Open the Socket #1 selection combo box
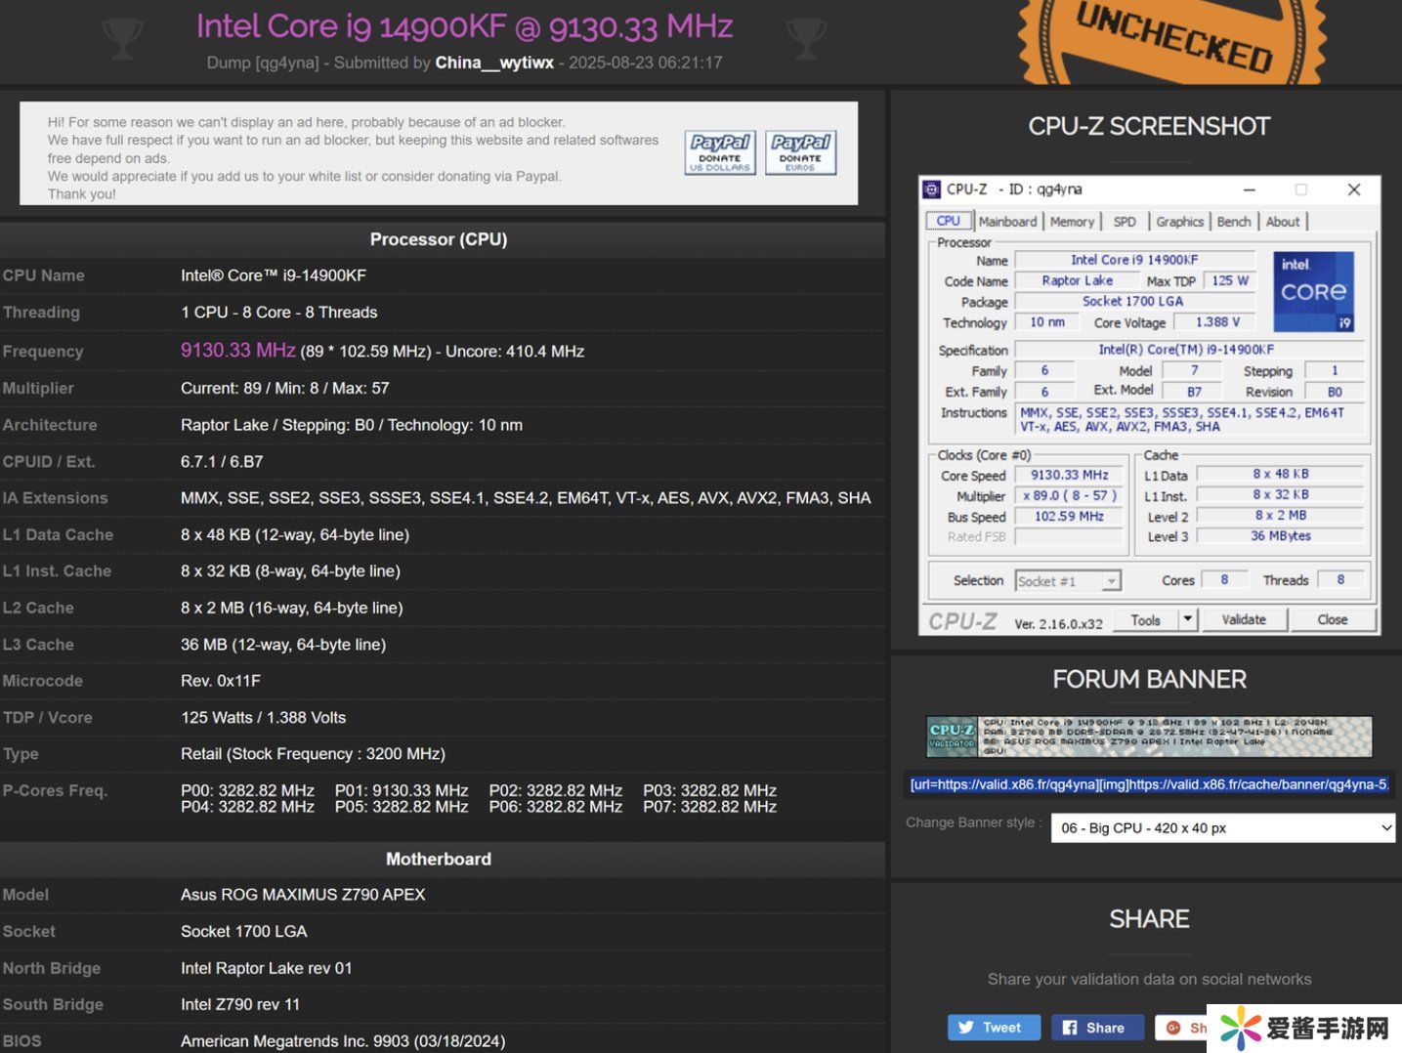This screenshot has height=1053, width=1402. pyautogui.click(x=1067, y=581)
